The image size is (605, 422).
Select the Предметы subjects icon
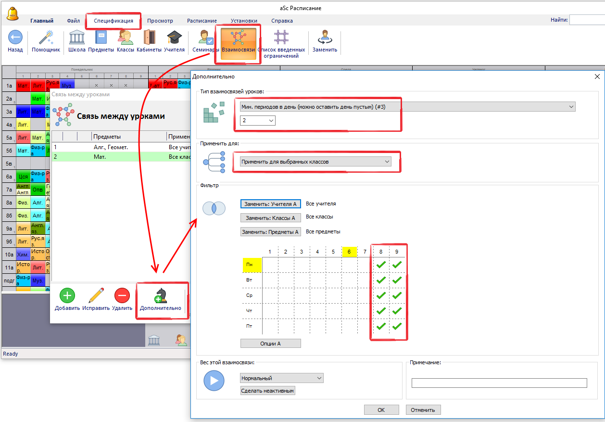coord(101,38)
